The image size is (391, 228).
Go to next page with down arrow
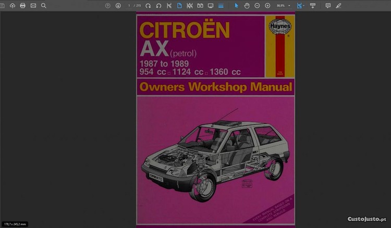(118, 5)
